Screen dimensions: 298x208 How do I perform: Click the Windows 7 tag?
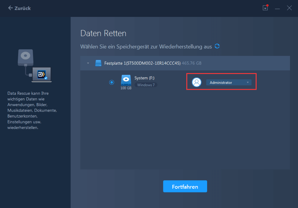point(146,85)
